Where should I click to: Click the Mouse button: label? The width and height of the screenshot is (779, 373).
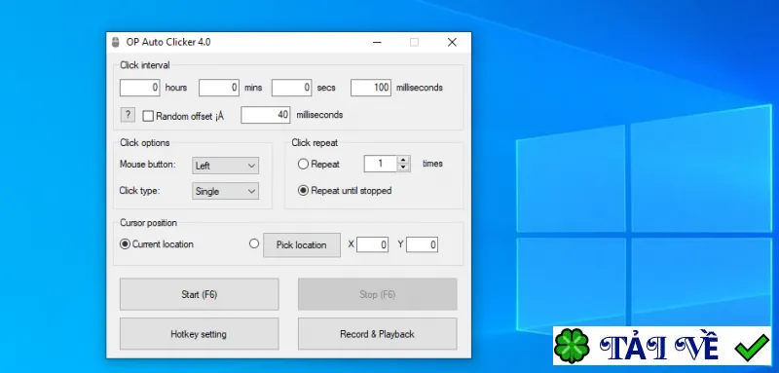(x=148, y=164)
